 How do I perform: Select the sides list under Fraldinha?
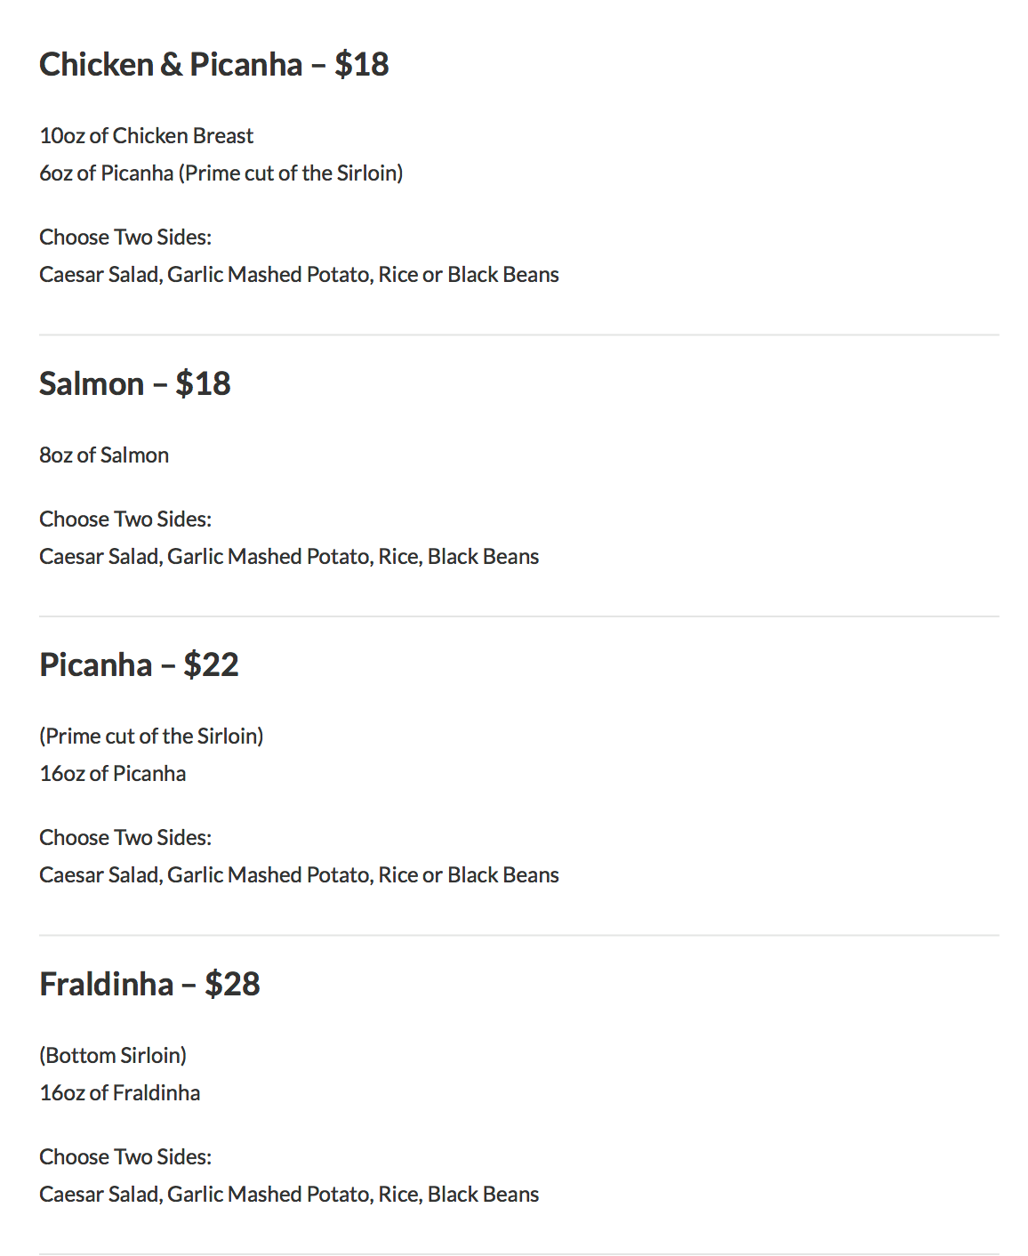pos(289,1194)
